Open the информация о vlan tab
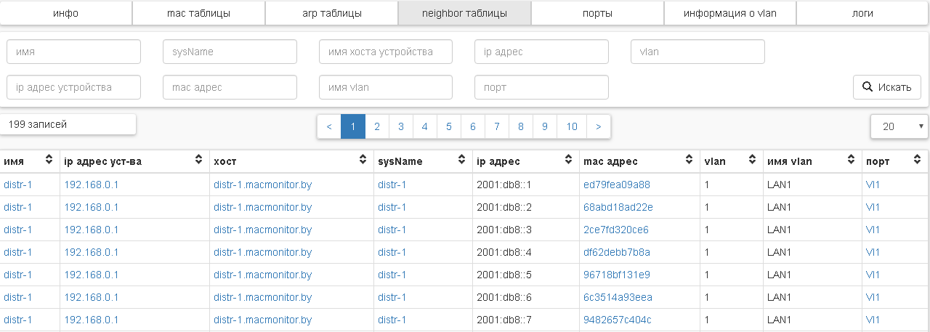This screenshot has width=930, height=332. pyautogui.click(x=729, y=13)
